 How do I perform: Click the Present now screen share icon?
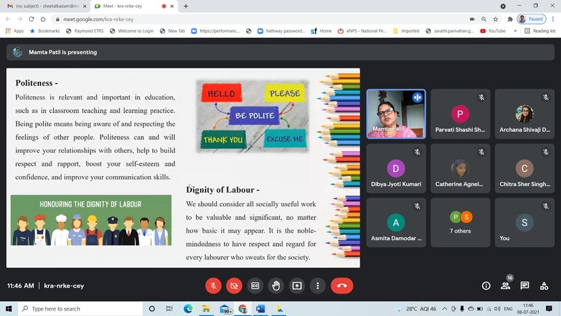pos(297,286)
